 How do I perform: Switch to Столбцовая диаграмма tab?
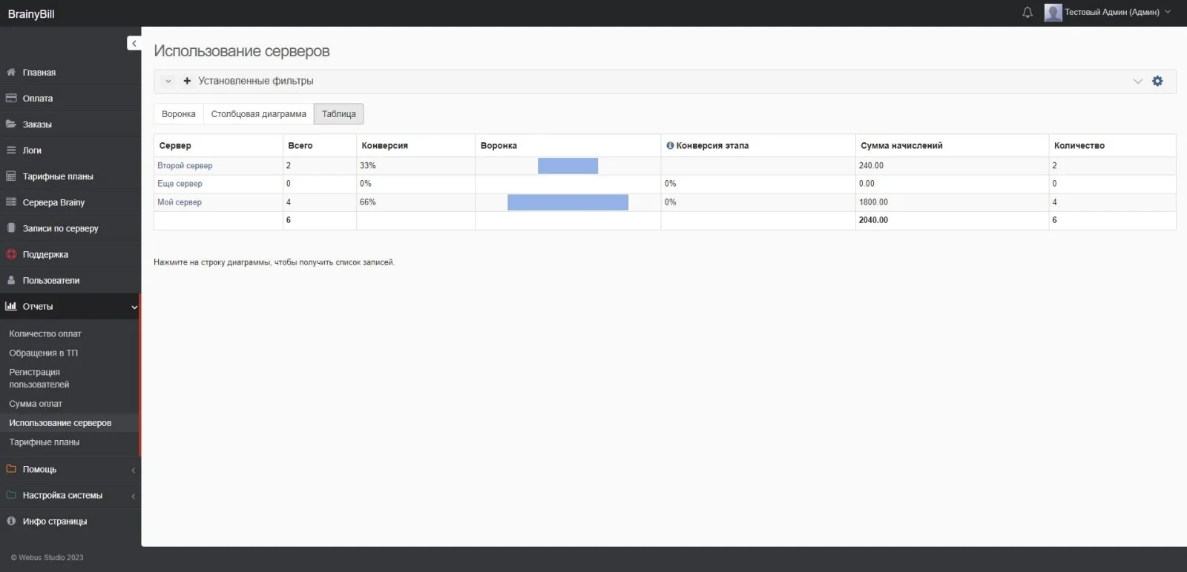point(258,114)
